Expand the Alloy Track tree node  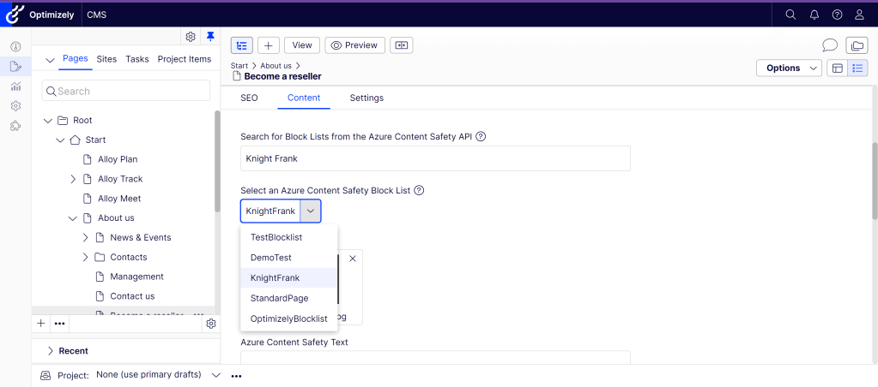[x=73, y=179]
